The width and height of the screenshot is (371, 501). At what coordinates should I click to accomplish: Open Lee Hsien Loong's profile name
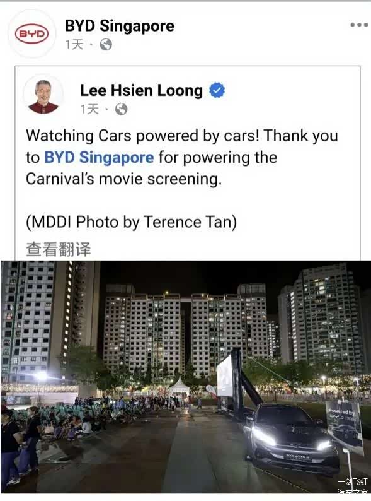[x=141, y=90]
